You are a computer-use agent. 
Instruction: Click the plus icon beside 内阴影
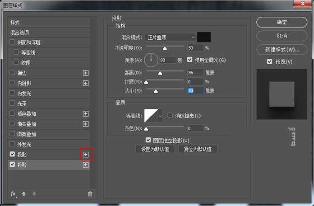(86, 83)
